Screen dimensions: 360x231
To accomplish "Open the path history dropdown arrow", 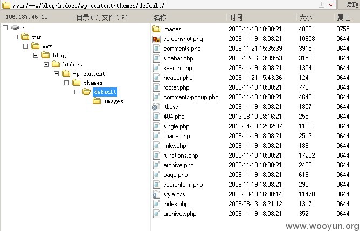I will [331, 5].
